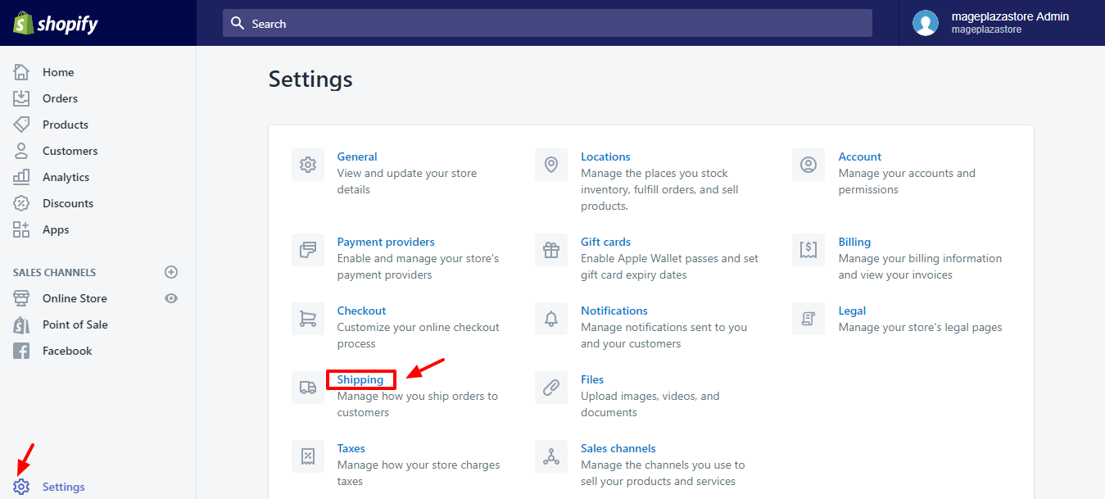The height and width of the screenshot is (499, 1105).
Task: Open the Gift cards link
Action: click(x=605, y=242)
